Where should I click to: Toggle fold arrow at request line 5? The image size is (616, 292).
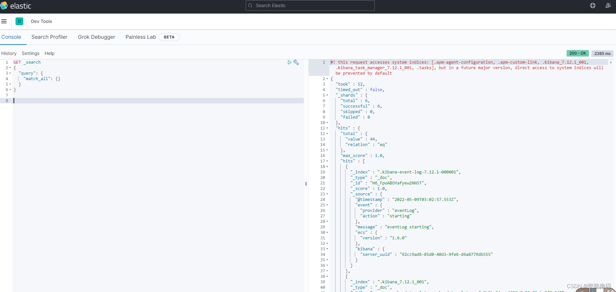coord(10,84)
